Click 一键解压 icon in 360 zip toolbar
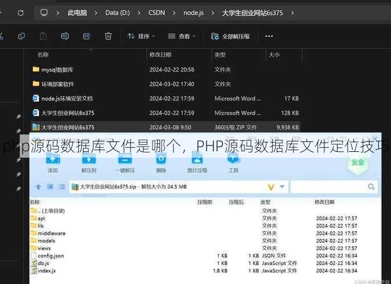Viewport: 391px width, 284px height. (x=125, y=158)
